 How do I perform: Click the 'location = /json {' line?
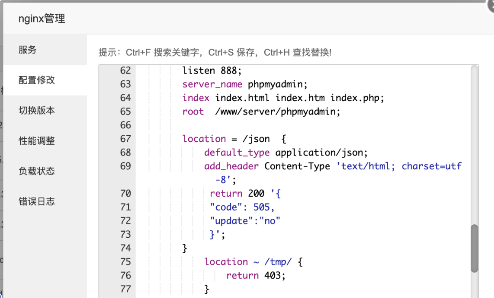234,139
